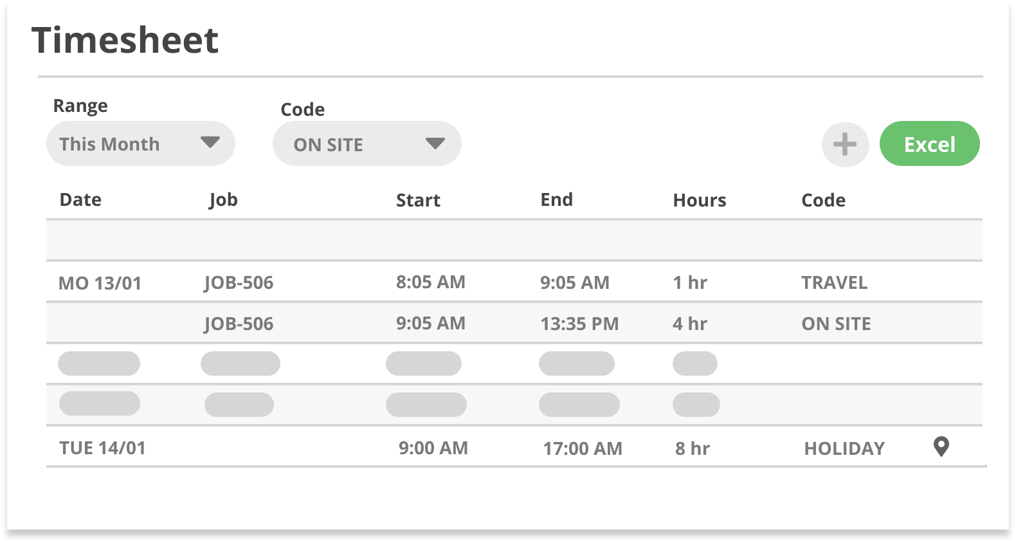
Task: Click the Start column header
Action: click(x=418, y=200)
